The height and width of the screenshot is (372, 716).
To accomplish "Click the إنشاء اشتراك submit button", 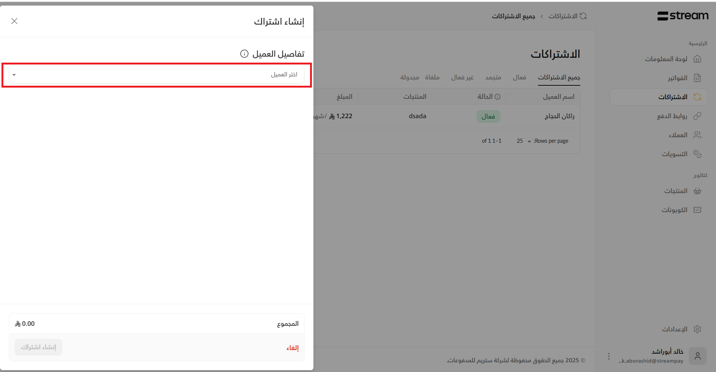I will point(38,347).
